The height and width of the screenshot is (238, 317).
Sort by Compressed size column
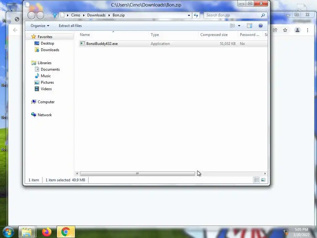pos(218,35)
